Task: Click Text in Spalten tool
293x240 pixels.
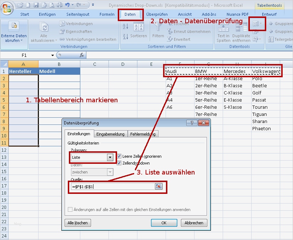Action: click(223, 32)
